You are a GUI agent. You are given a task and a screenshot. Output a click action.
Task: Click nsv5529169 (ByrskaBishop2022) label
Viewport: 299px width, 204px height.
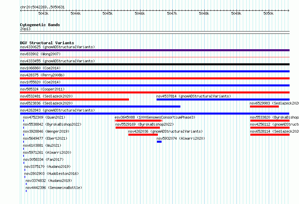(144, 124)
